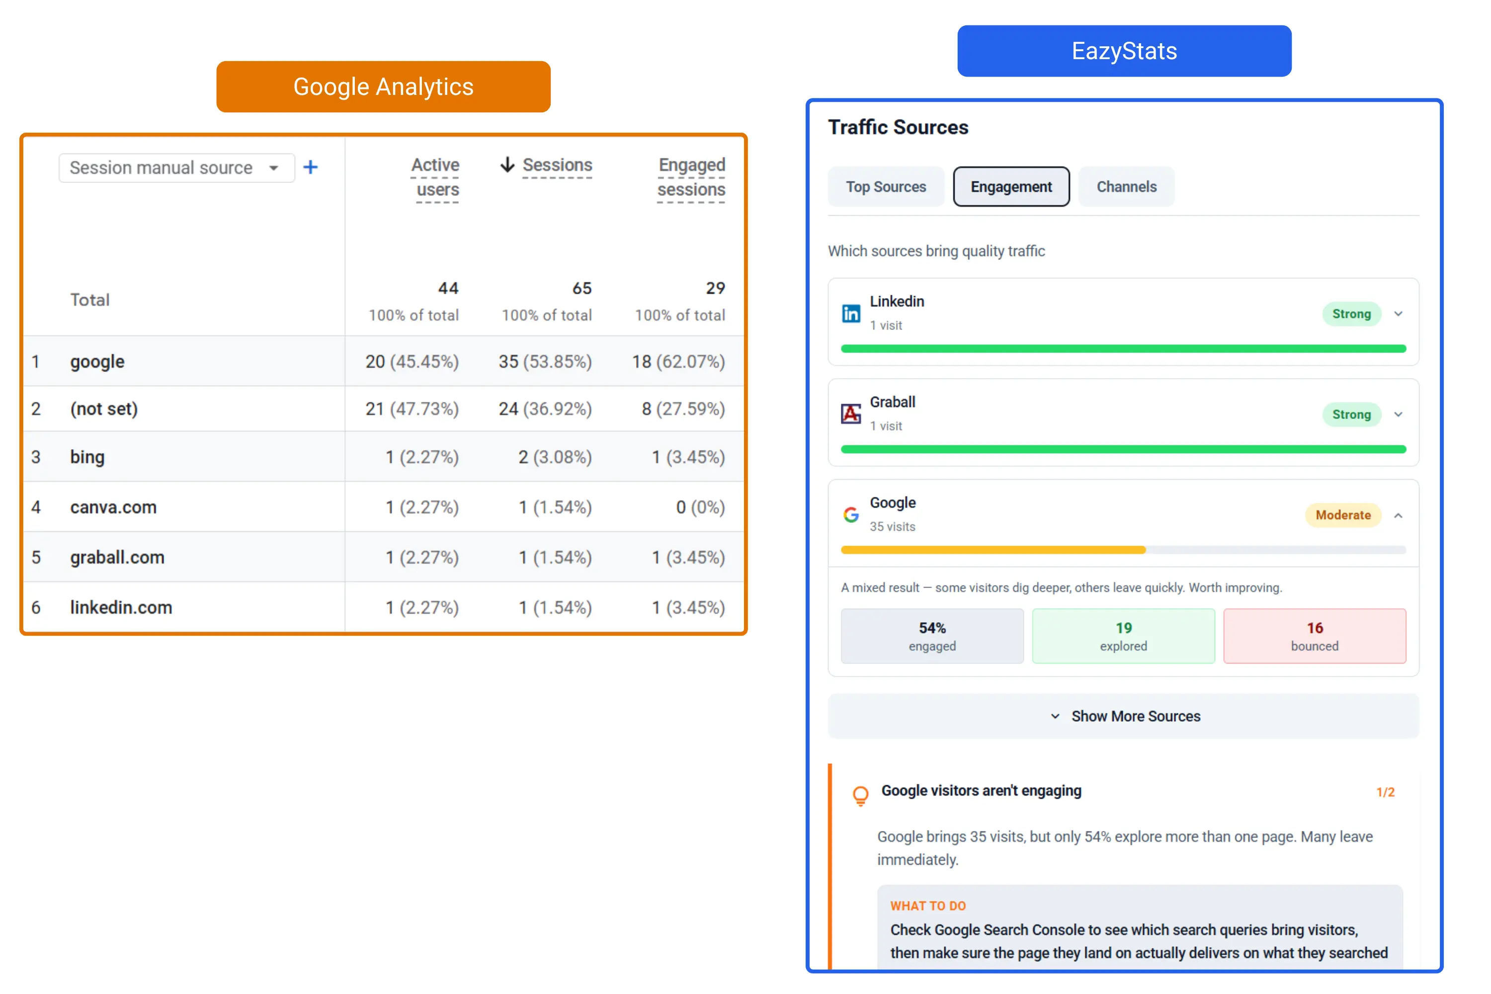
Task: Select the graball.com source row
Action: 383,557
